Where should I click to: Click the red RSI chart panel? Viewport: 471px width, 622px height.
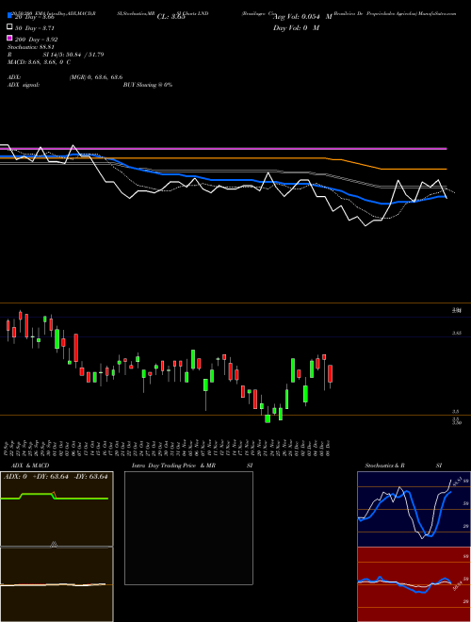click(x=414, y=584)
